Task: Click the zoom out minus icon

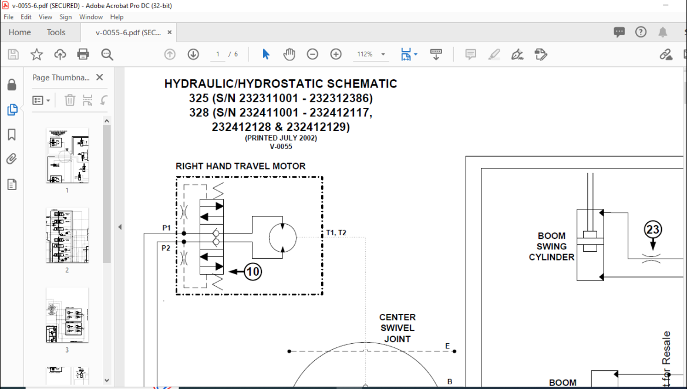Action: click(312, 54)
